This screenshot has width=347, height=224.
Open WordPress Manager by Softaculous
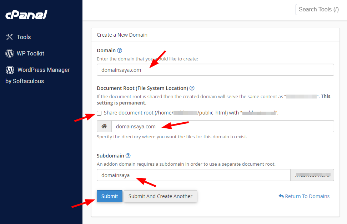(x=37, y=75)
